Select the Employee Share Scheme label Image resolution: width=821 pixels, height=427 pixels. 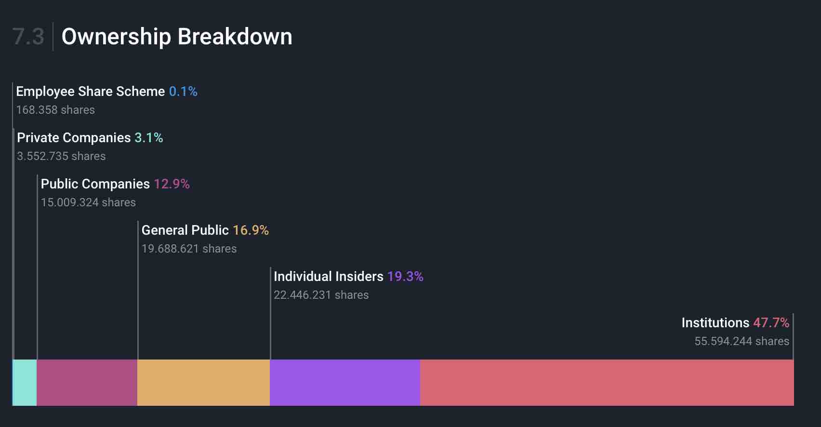[x=91, y=92]
